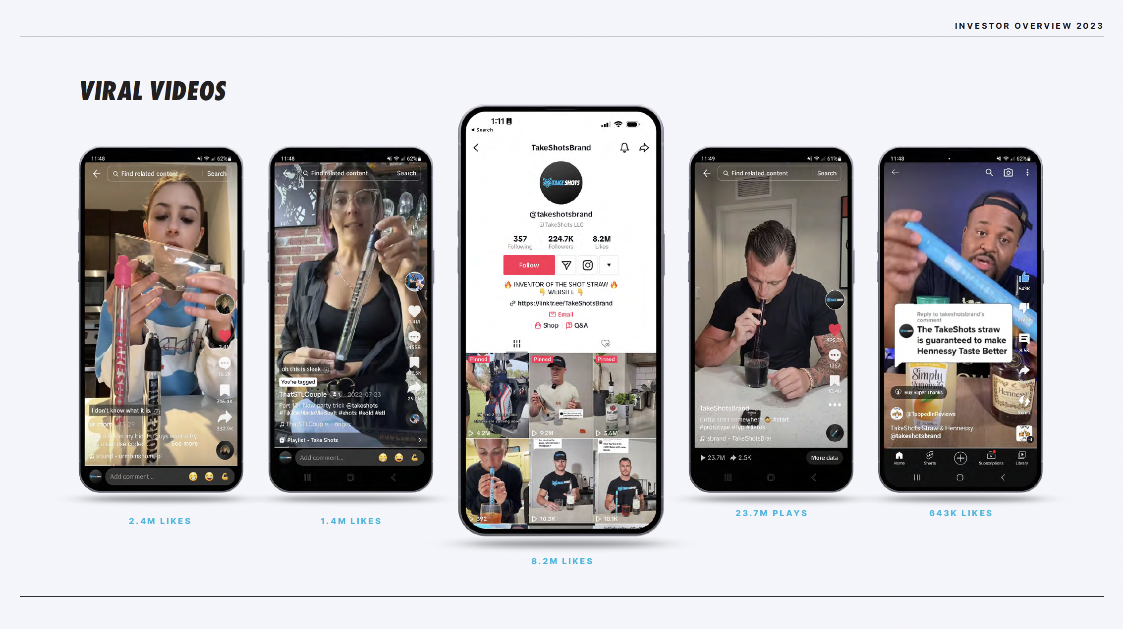Click the Follow button on TakeShotsBrand
Image resolution: width=1123 pixels, height=629 pixels.
[x=529, y=265]
